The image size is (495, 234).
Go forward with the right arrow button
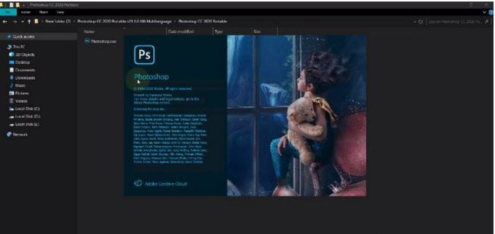point(14,22)
